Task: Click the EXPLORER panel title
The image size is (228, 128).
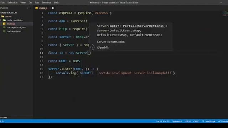Action: tap(4, 8)
